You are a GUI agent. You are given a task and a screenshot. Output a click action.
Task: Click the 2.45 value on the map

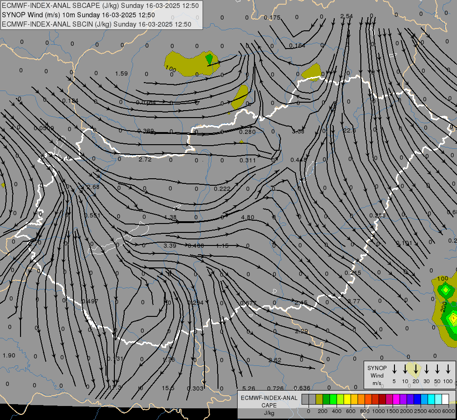301,303
